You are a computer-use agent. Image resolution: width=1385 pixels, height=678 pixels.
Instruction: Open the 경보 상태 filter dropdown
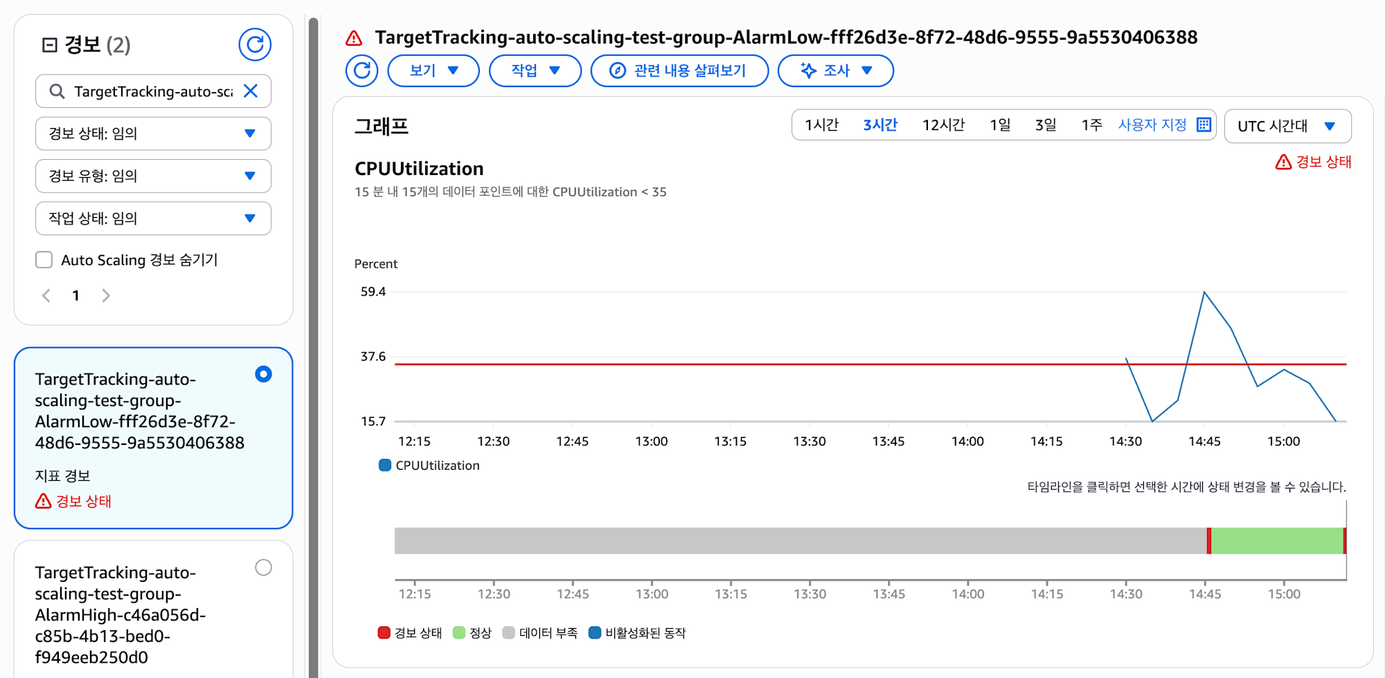point(153,134)
